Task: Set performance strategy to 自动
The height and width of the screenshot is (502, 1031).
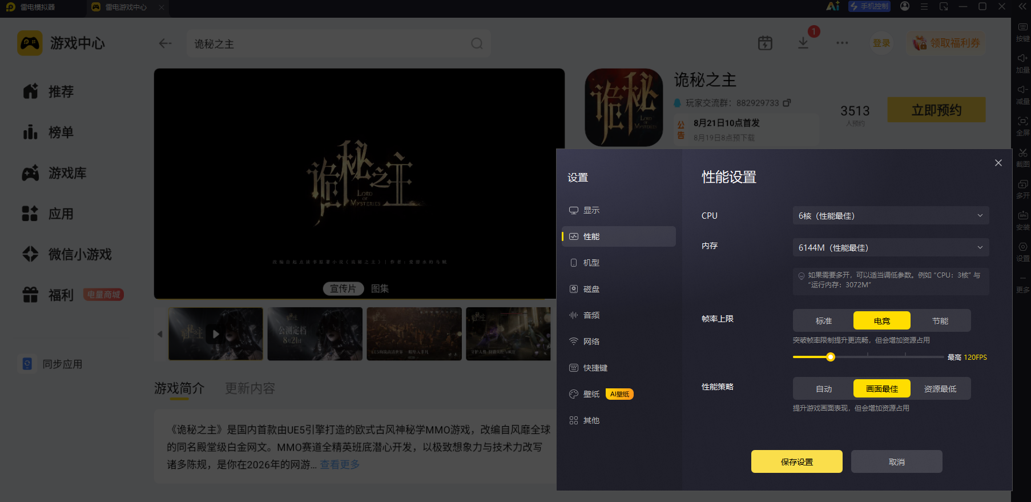Action: click(824, 389)
